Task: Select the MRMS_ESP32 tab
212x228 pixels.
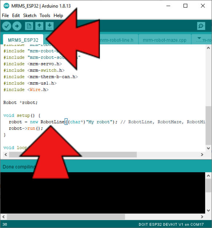Action: [x=23, y=40]
